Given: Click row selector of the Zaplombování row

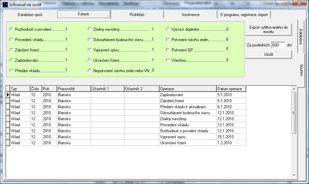Looking at the screenshot, I should click(x=8, y=95).
